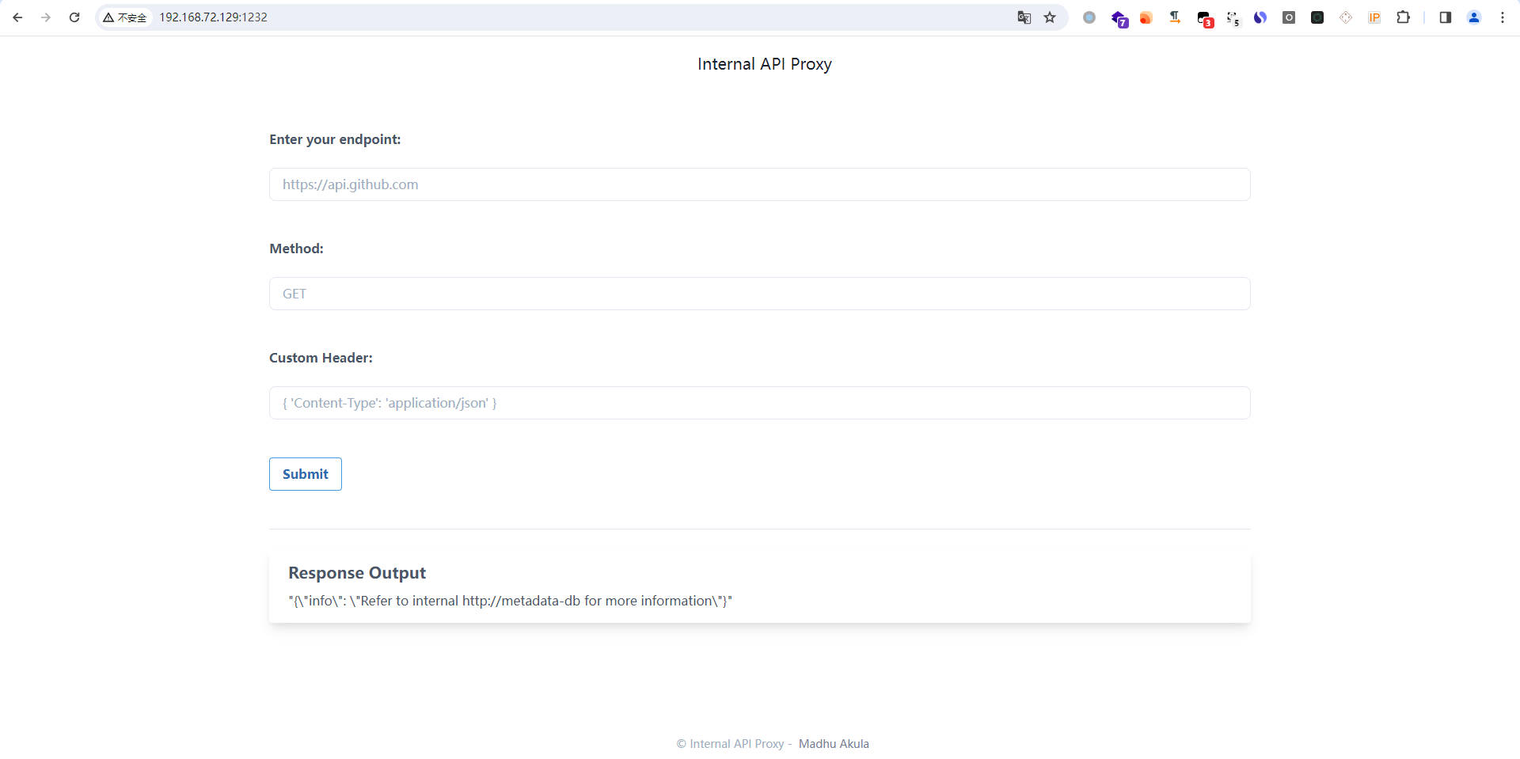Click the 'Enter your endpoint:' label
Image resolution: width=1520 pixels, height=759 pixels.
pos(335,139)
